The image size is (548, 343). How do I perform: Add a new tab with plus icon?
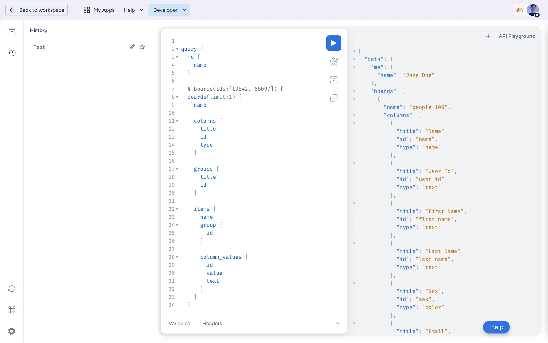point(488,36)
